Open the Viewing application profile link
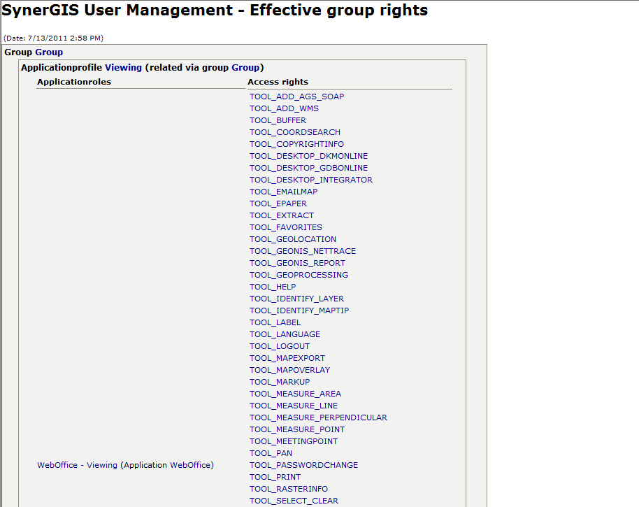The height and width of the screenshot is (507, 639). tap(123, 67)
